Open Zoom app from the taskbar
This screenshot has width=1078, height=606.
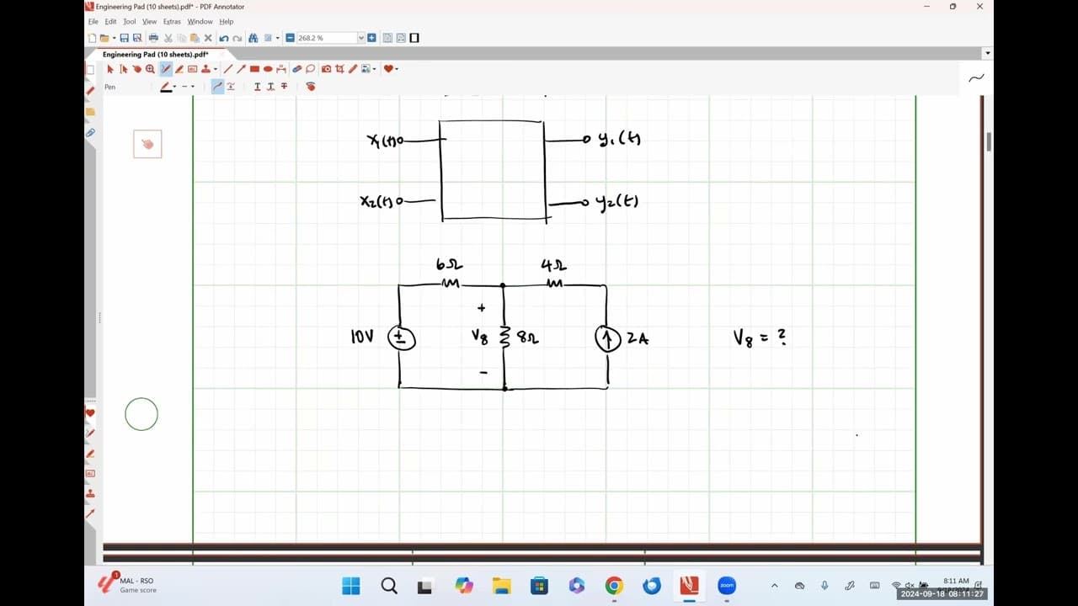[726, 586]
